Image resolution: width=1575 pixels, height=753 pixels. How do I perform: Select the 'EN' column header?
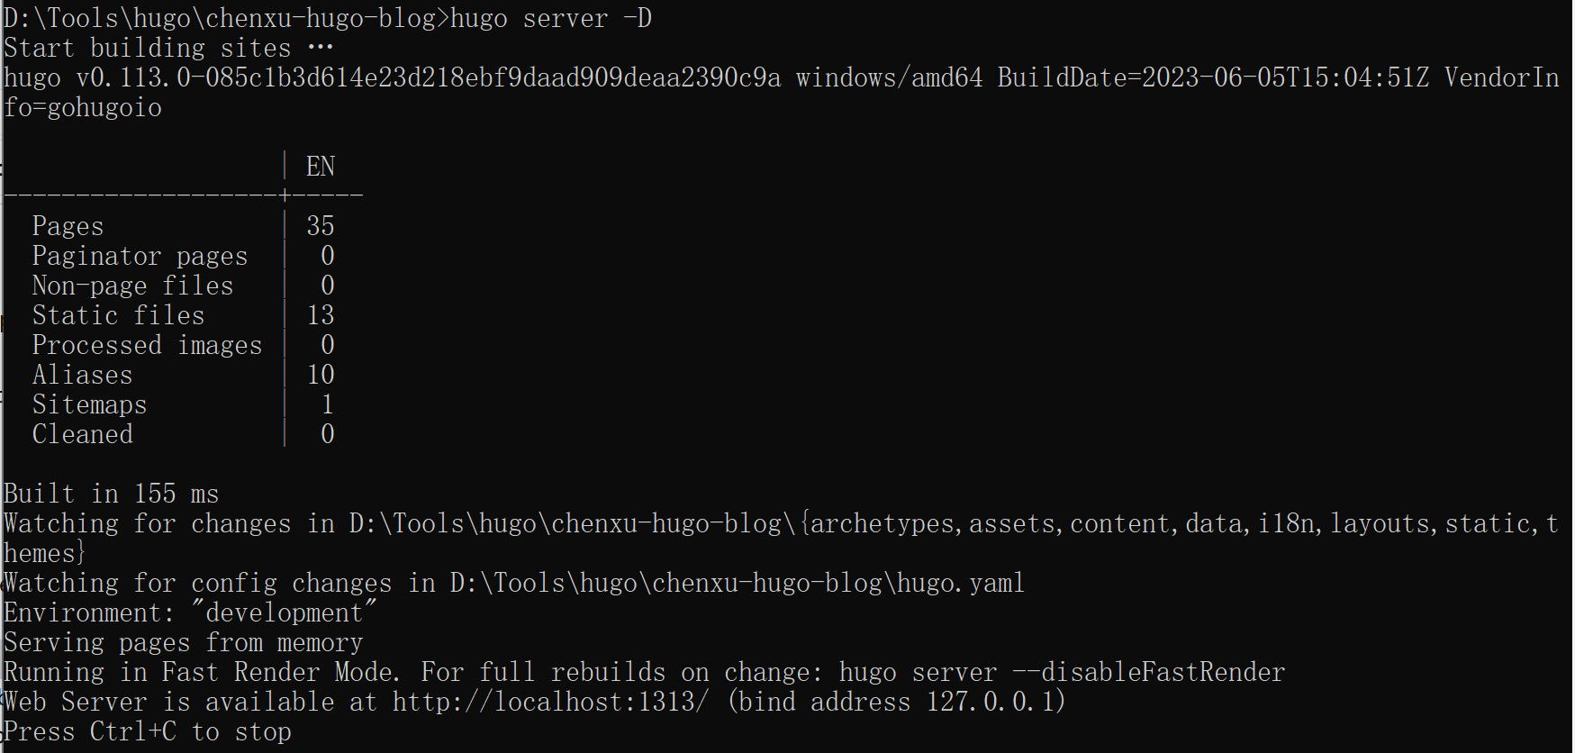321,167
